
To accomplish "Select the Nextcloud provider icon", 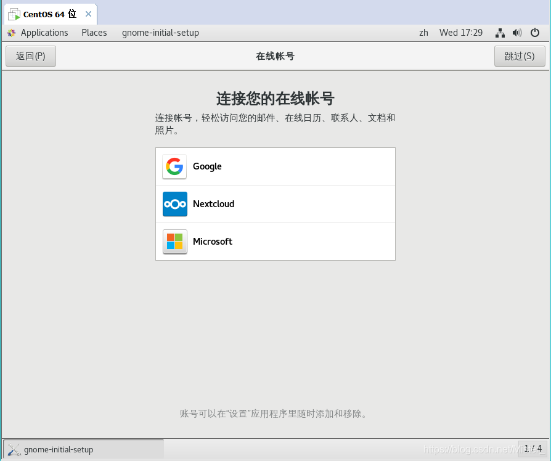I will 174,204.
